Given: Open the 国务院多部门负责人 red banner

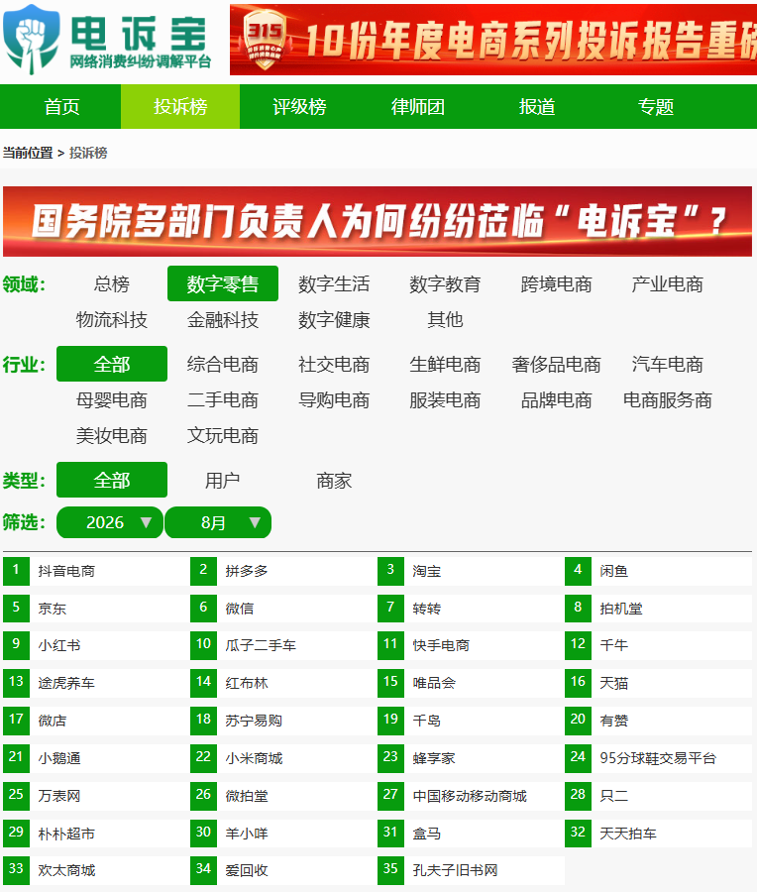Looking at the screenshot, I should point(378,221).
